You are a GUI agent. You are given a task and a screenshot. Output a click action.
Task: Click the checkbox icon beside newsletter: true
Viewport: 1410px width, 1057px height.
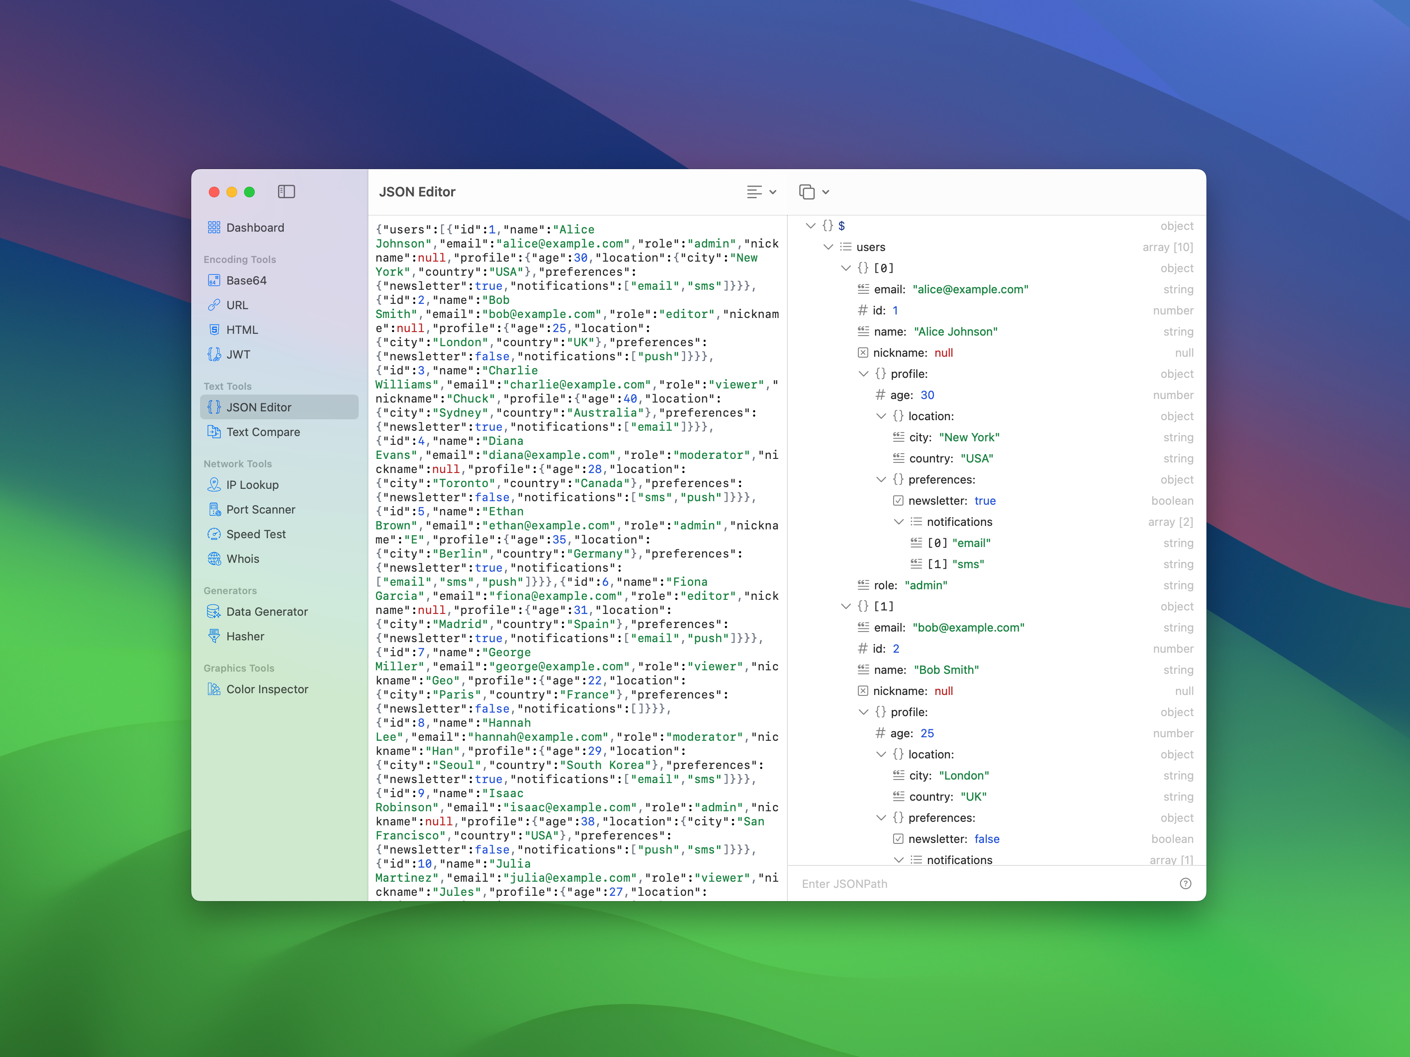[898, 501]
